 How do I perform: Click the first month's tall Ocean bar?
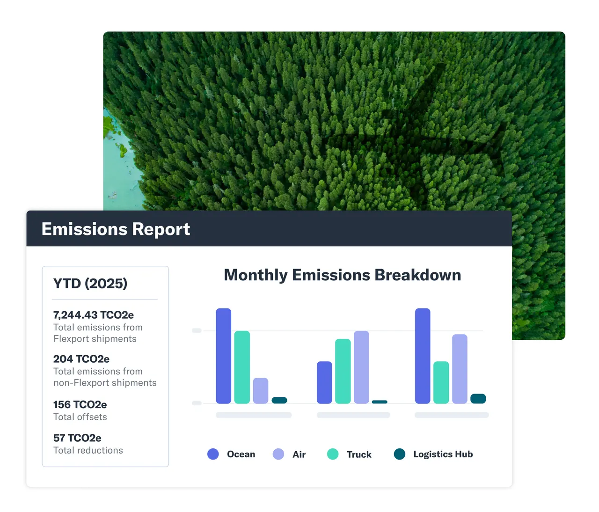[224, 356]
